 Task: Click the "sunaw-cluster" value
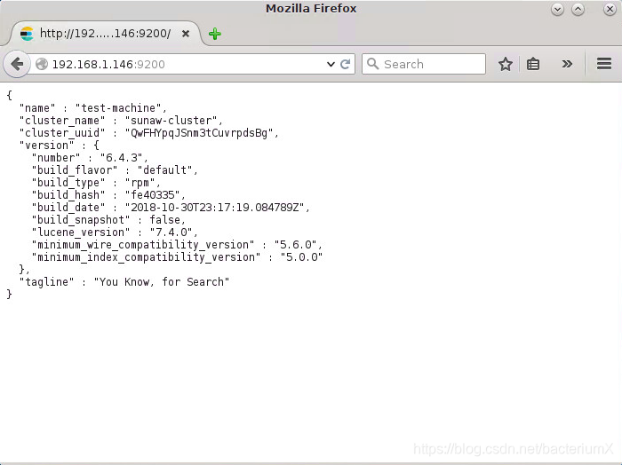(171, 121)
